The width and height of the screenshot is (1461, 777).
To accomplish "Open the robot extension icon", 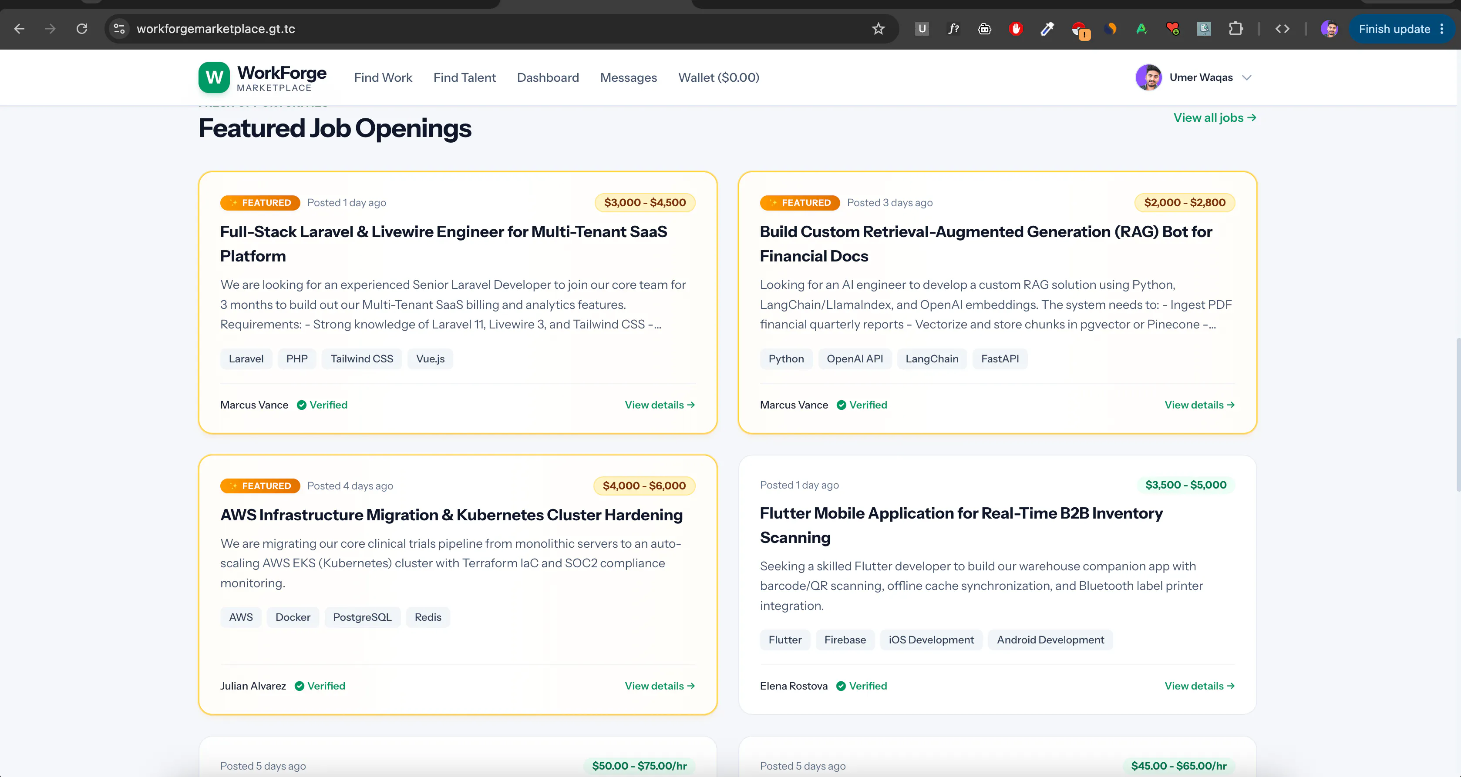I will pos(985,29).
